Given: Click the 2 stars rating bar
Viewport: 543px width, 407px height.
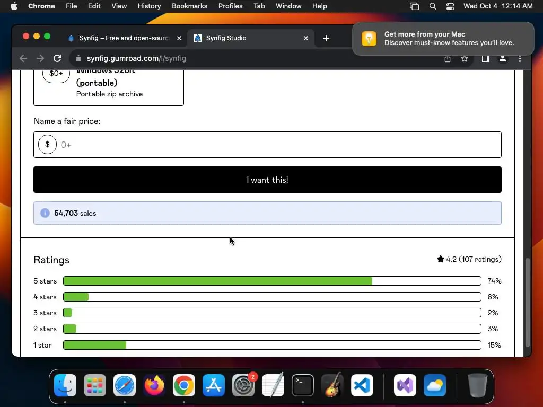Looking at the screenshot, I should 272,329.
